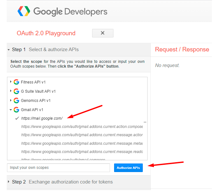Click the Fitness API v1 Google icon
This screenshot has width=218, height=193.
click(16, 82)
